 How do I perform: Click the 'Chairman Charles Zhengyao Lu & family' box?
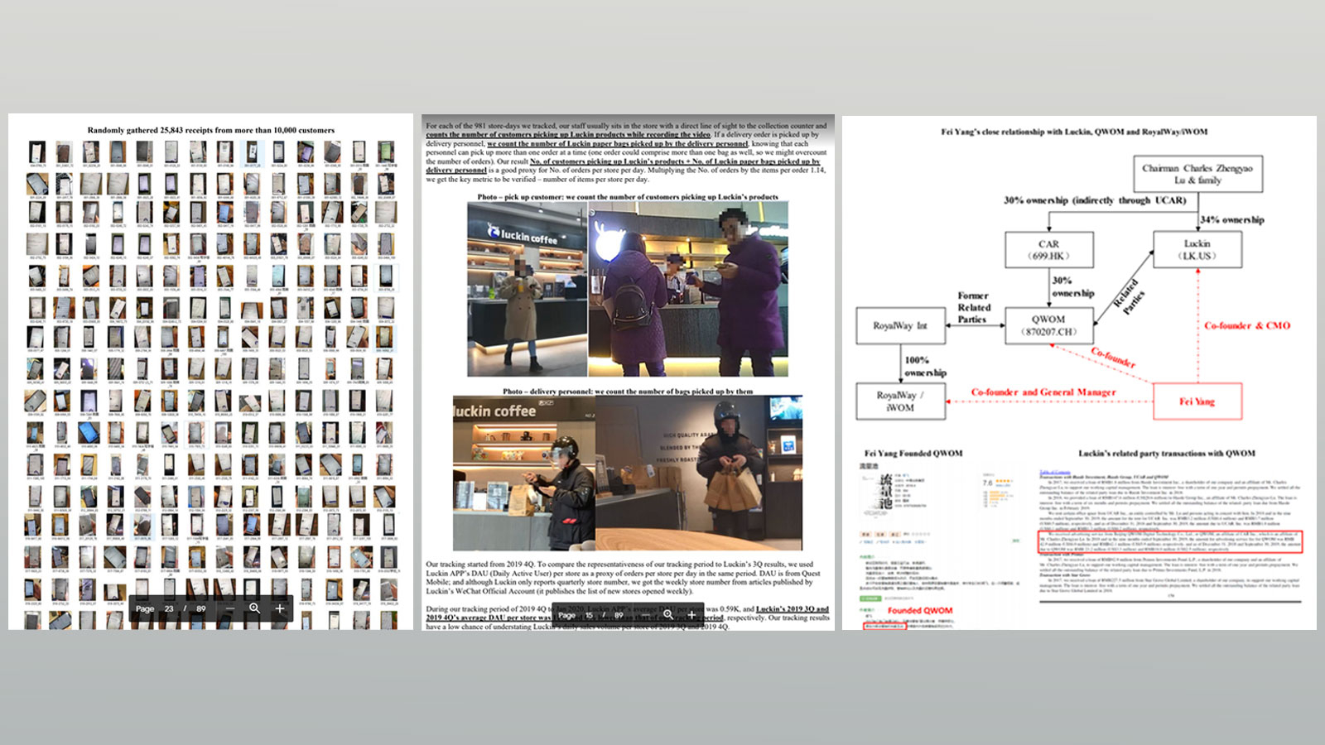pos(1197,174)
